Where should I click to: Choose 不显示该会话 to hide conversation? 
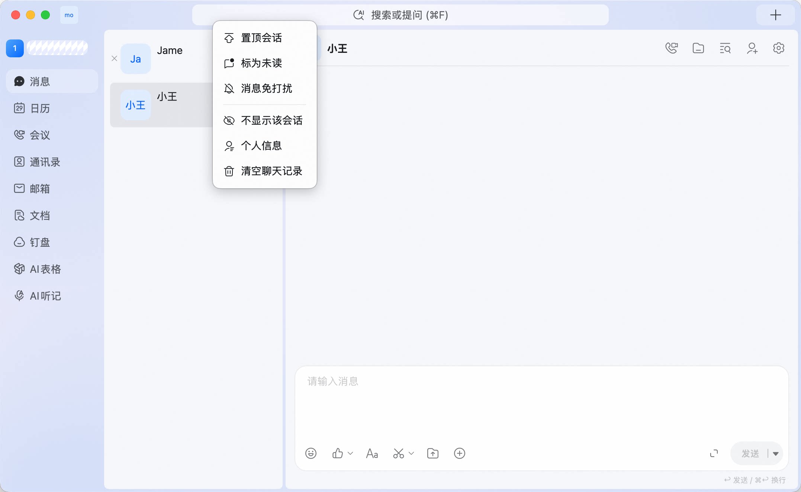tap(264, 121)
